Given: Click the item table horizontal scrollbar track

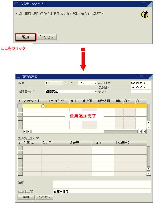Looking at the screenshot, I should click(85, 132).
